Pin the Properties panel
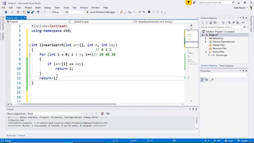The image size is (254, 143). 243,71
